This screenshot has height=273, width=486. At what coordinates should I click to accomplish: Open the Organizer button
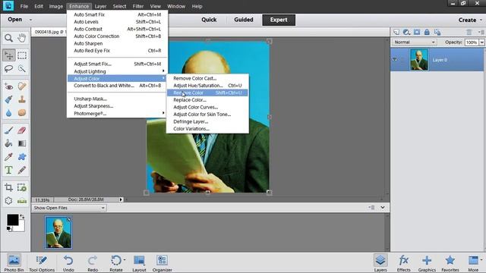(x=162, y=263)
